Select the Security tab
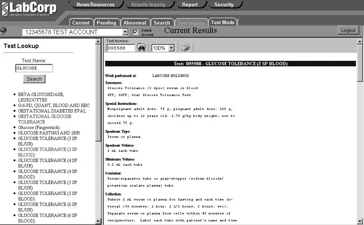This screenshot has width=364, height=225. tap(224, 4)
